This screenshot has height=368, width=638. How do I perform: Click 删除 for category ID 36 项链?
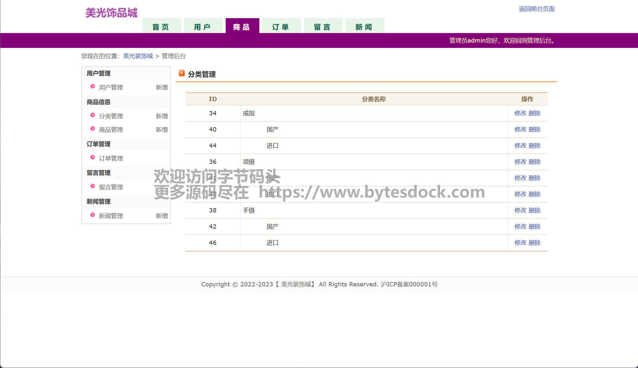534,162
